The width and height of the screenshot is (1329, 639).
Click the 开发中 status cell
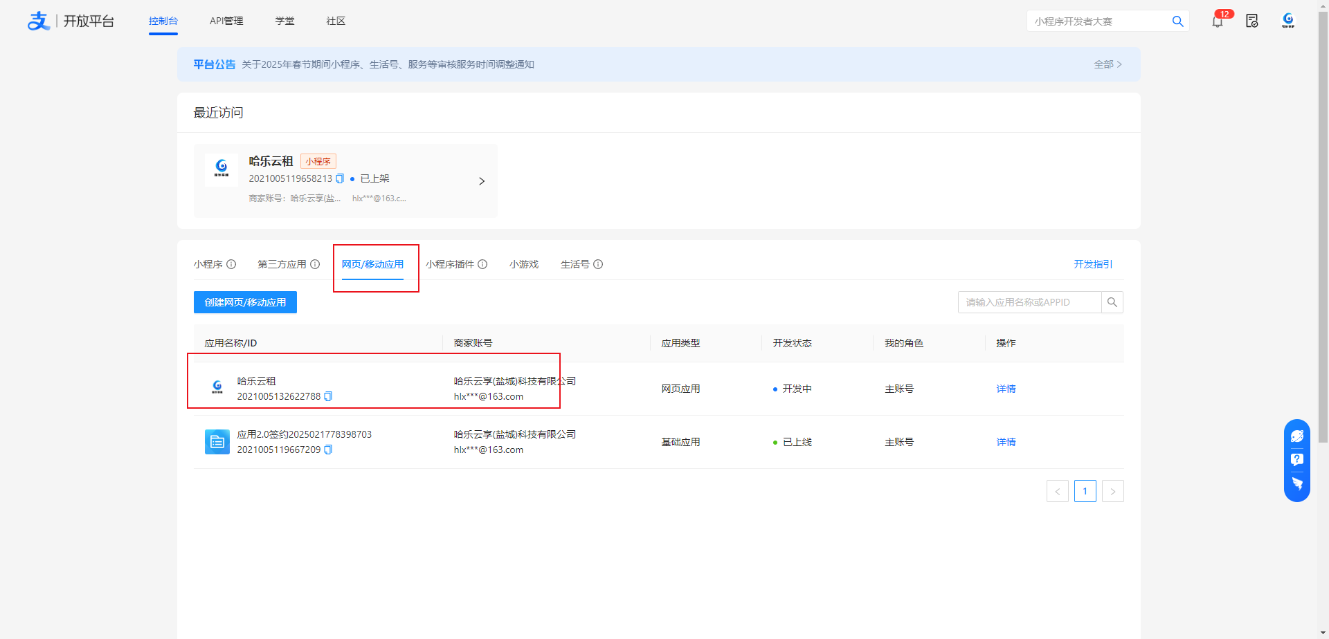point(793,389)
